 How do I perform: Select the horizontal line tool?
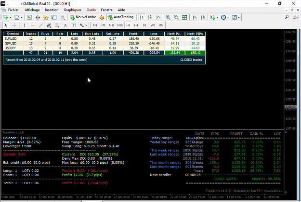[x=32, y=25]
